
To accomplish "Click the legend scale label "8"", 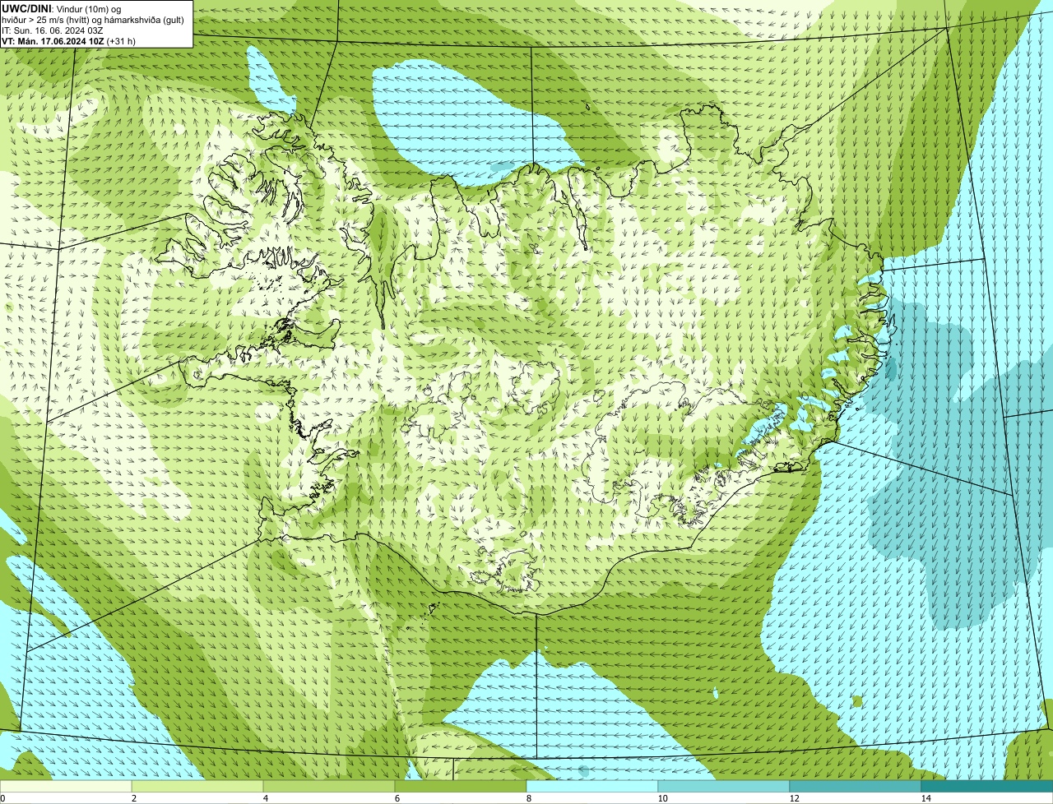I will pos(528,798).
